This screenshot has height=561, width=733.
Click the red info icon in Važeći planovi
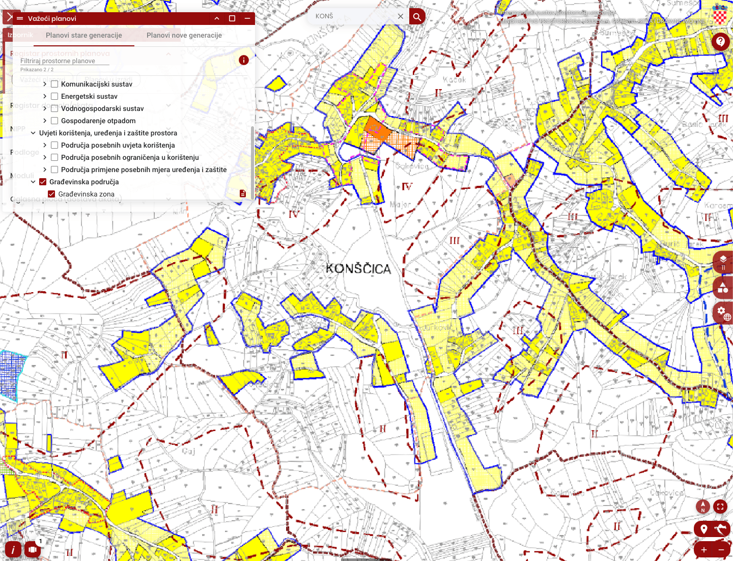click(x=244, y=60)
